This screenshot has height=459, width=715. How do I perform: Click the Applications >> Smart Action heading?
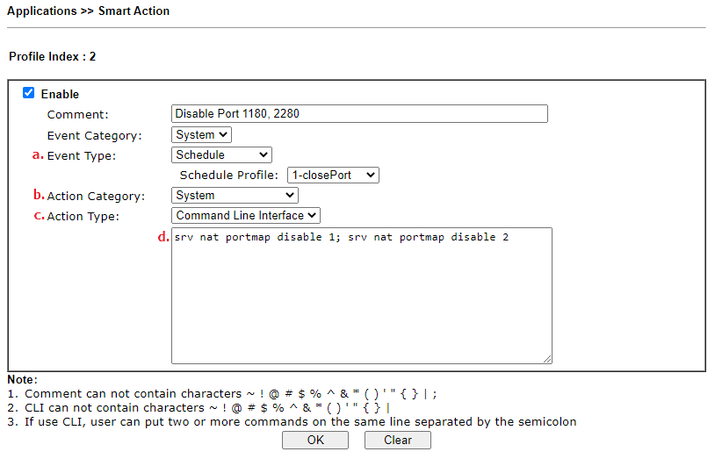(88, 11)
